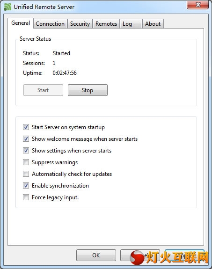Switch to the Connection tab
The height and width of the screenshot is (269, 212).
[50, 24]
